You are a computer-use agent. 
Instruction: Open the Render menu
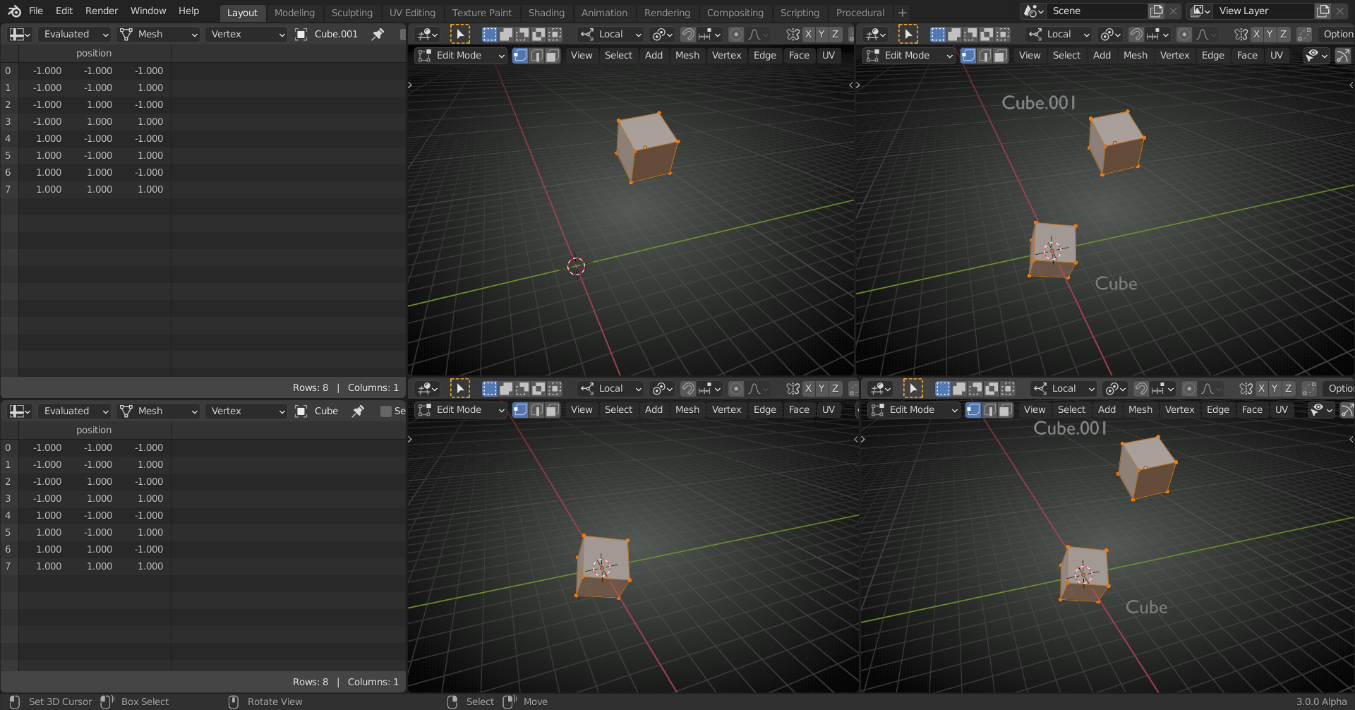[x=102, y=11]
